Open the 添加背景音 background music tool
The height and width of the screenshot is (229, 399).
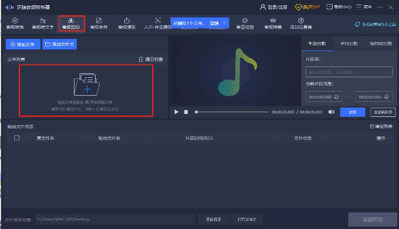tap(301, 23)
